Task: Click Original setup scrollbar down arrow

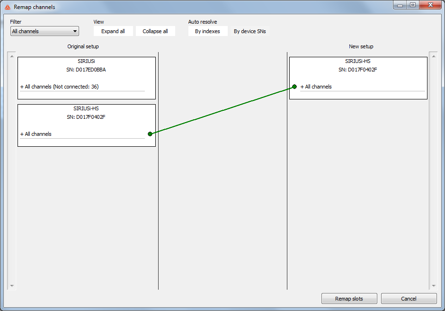Action: click(12, 286)
